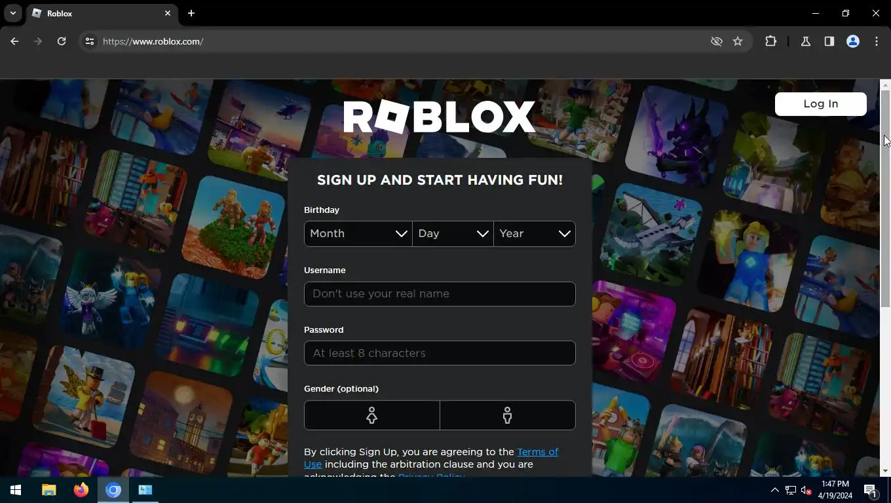Show hidden system tray icons
The width and height of the screenshot is (891, 503).
tap(774, 490)
